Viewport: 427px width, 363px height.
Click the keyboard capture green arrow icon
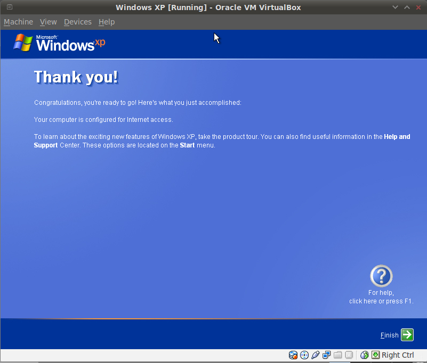[x=375, y=355]
